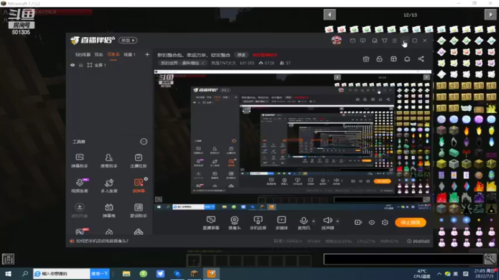Screen dimensions: 499x280
Task: Open the phone-as-camera help tip link
Action: click(102, 241)
